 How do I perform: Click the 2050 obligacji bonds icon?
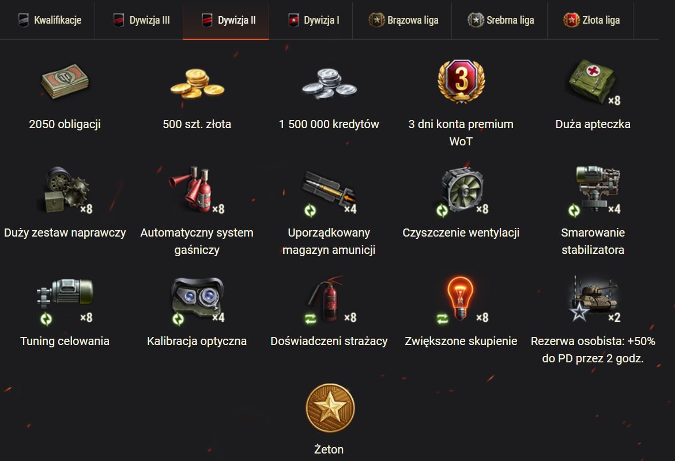point(65,81)
